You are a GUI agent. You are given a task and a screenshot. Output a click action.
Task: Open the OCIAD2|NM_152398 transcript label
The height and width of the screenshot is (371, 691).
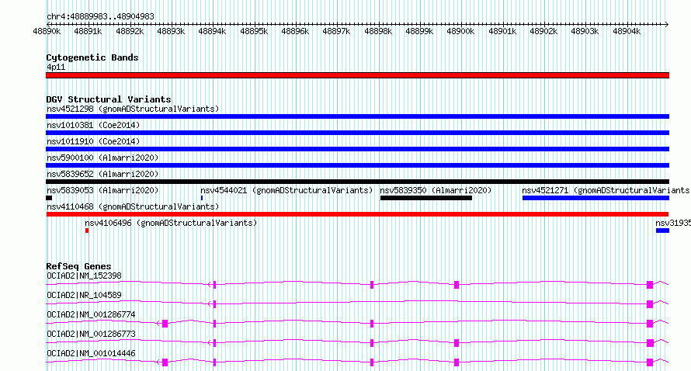pos(84,276)
